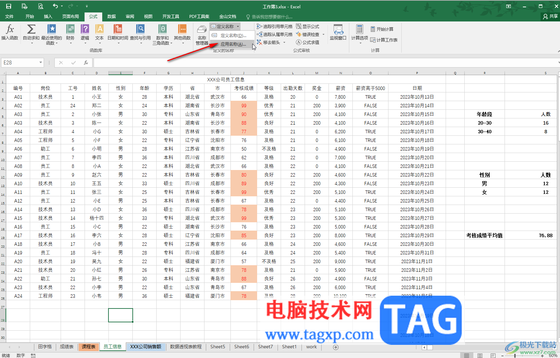Switch to the Sheet5 sheet tab

click(218, 347)
